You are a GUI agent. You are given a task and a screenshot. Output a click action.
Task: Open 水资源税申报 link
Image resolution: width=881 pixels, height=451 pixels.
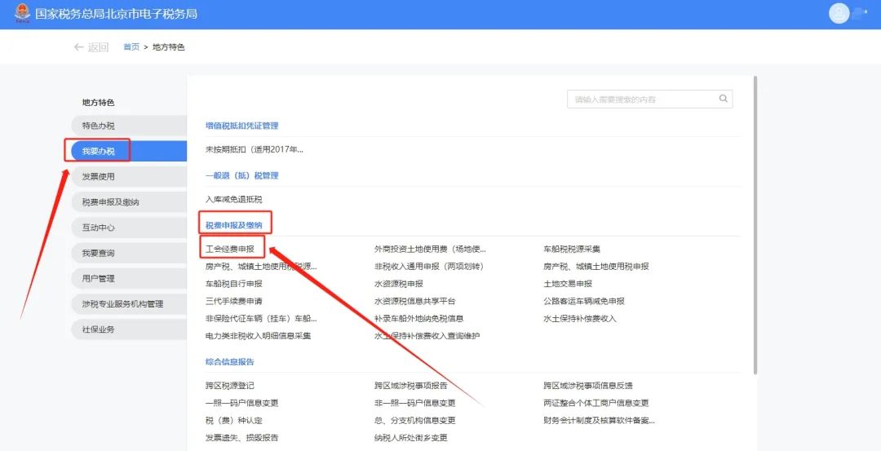tap(399, 284)
